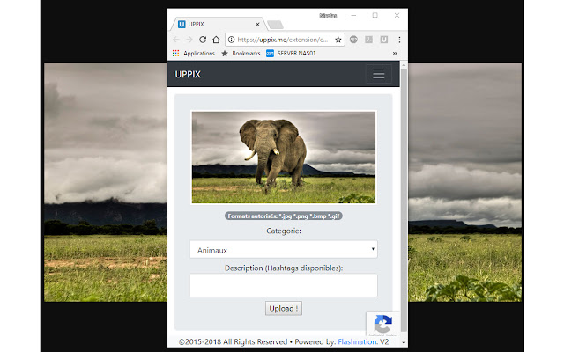Bookmark this page with the star icon
This screenshot has width=564, height=352.
(x=338, y=40)
